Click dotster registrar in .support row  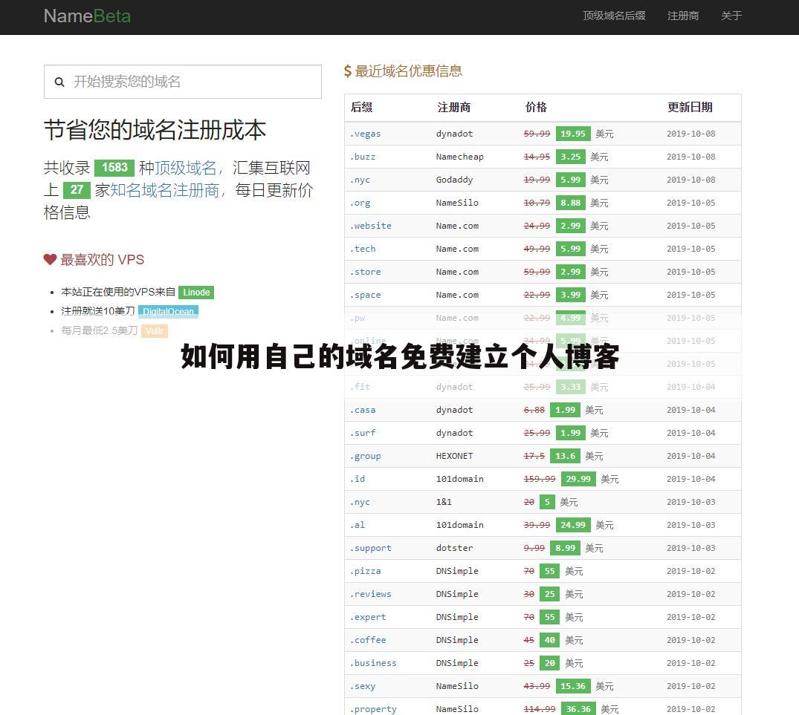[455, 548]
